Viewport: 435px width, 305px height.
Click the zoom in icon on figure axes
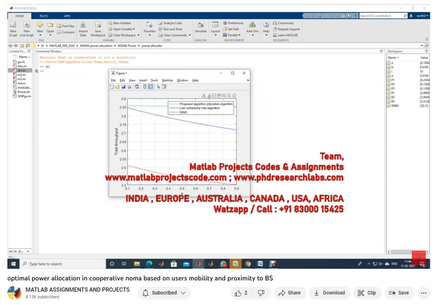(x=224, y=96)
